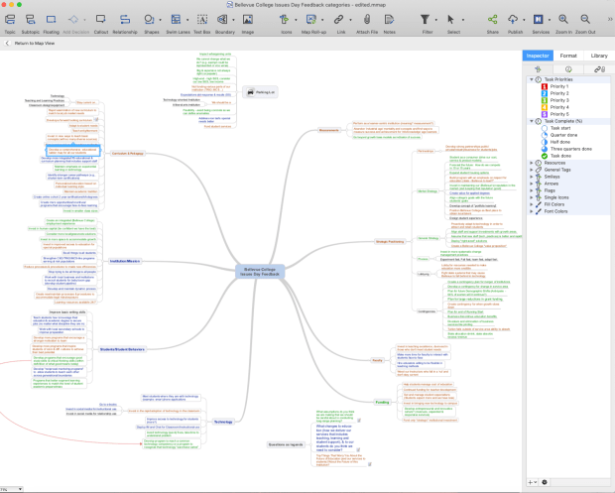Open marker settings gear in Inspector
Screen dimensions: 615x493
tap(545, 482)
